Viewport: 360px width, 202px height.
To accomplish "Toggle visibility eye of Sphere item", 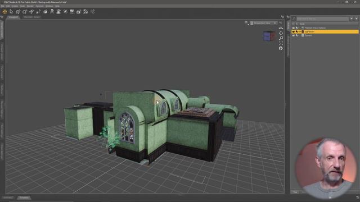I will (x=293, y=35).
